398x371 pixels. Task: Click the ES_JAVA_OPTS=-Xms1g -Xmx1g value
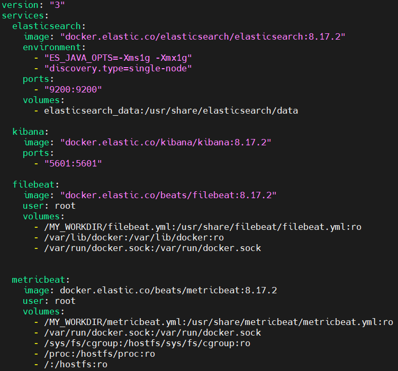118,58
